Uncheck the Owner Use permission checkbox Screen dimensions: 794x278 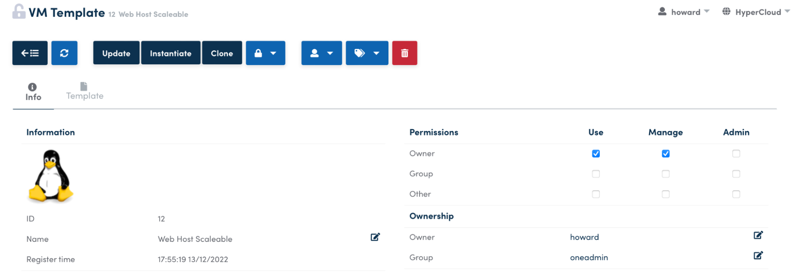tap(595, 154)
